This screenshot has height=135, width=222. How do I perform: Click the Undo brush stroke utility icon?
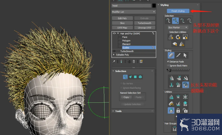(171, 104)
